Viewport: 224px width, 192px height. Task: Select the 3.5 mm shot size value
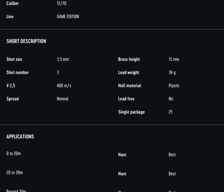click(63, 59)
